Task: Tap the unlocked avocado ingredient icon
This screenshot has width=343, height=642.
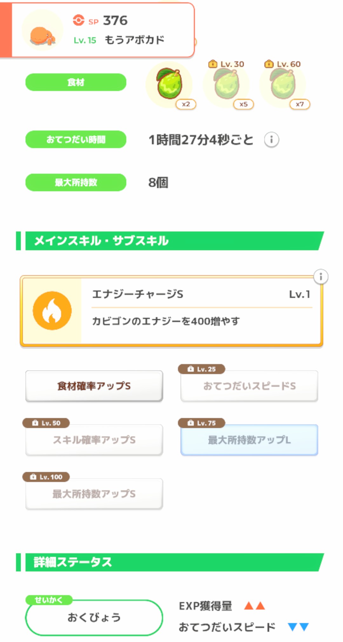Action: [x=170, y=84]
